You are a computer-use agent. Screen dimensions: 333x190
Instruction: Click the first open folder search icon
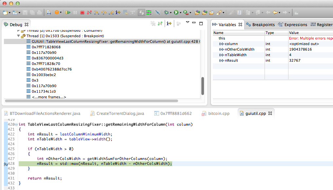197,13
